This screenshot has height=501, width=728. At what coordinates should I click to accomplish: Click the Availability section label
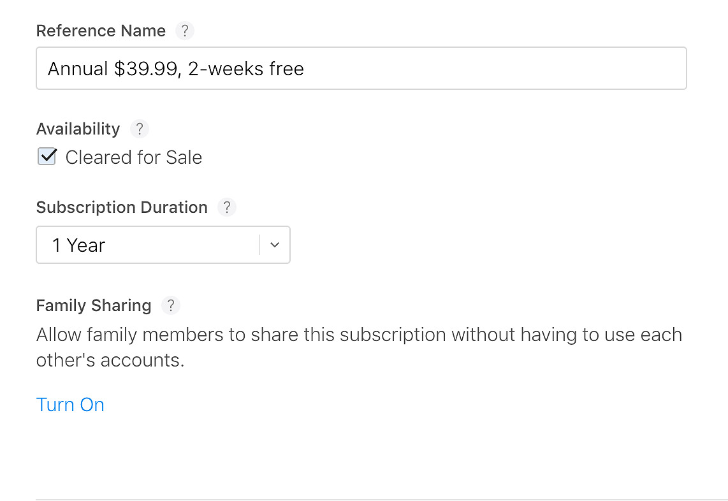[x=78, y=129]
